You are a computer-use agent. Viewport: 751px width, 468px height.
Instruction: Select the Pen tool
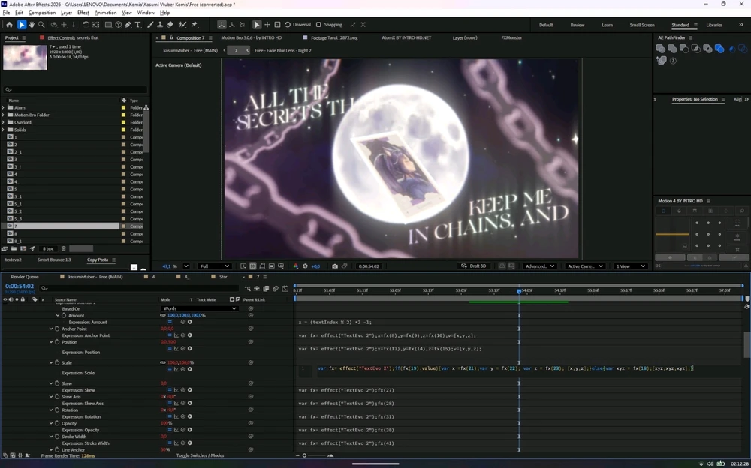point(128,25)
